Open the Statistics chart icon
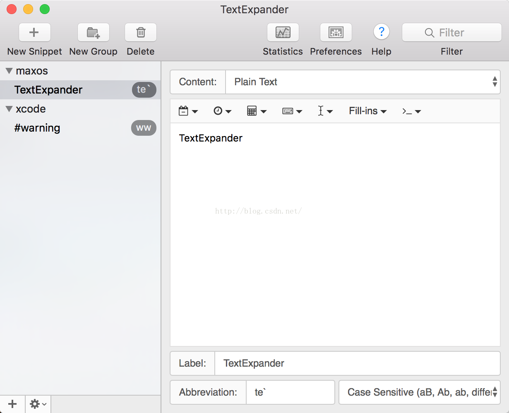Screen dimensions: 509x413 click(x=283, y=33)
